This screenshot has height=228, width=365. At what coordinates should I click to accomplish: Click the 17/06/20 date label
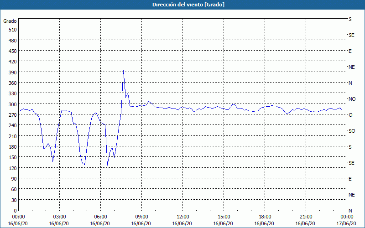[x=346, y=223]
